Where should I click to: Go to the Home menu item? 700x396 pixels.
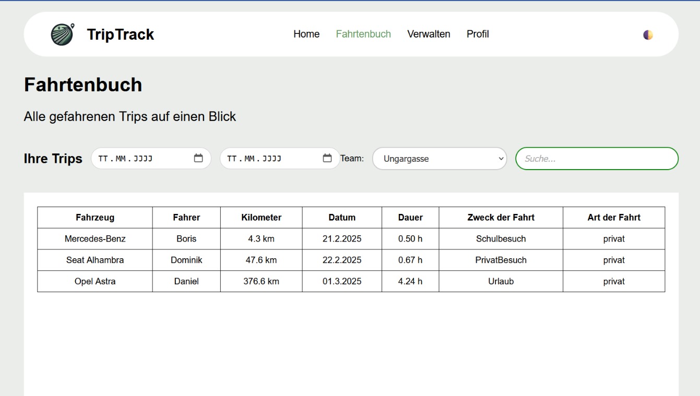(306, 34)
